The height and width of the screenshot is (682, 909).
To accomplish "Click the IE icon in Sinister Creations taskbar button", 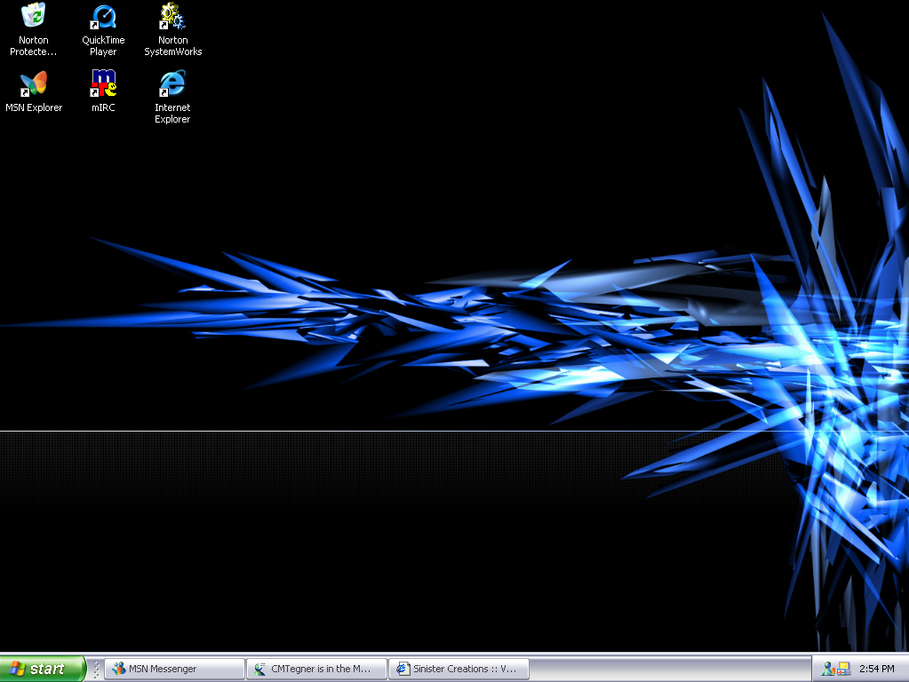I will [403, 669].
